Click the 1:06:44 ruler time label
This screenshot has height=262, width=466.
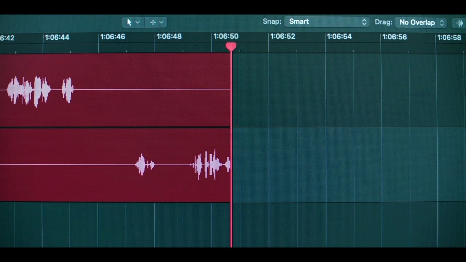(x=57, y=37)
